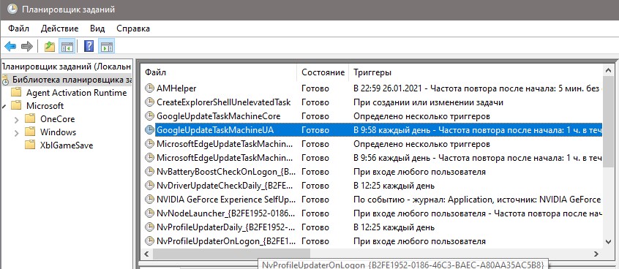
Task: Click the vertical scrollbar down arrow
Action: pos(609,241)
